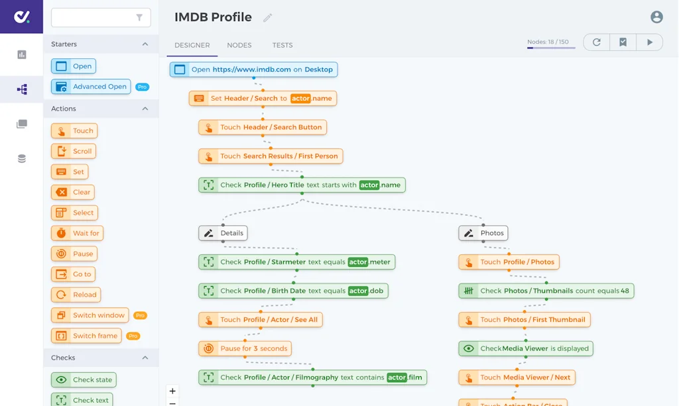Select the database icon in the left rail

[21, 158]
